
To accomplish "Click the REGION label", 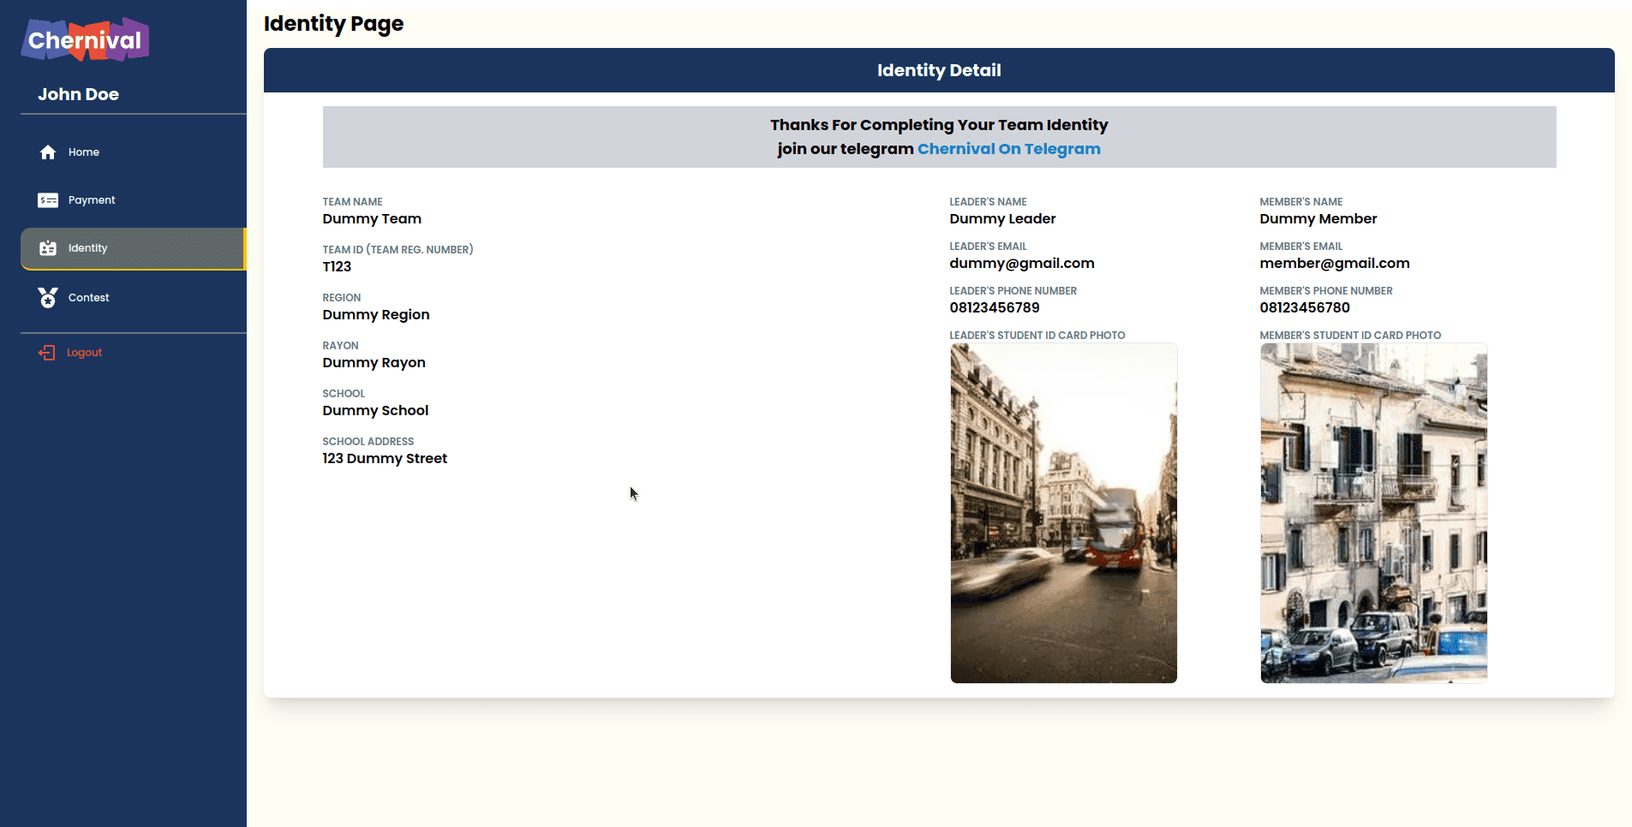I will [x=342, y=298].
